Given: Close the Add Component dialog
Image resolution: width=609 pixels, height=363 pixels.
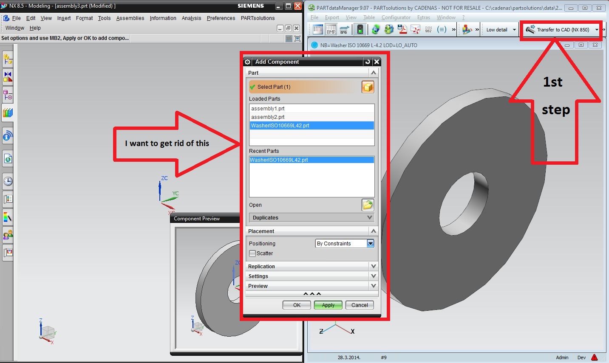Looking at the screenshot, I should 377,62.
